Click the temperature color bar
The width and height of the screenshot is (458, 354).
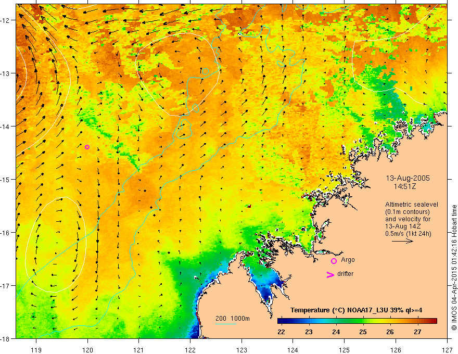click(x=357, y=321)
